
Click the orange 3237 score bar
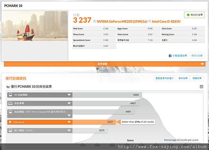[x=94, y=122]
